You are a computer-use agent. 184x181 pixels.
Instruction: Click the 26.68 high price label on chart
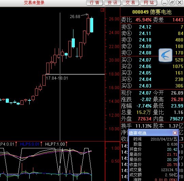click(75, 17)
